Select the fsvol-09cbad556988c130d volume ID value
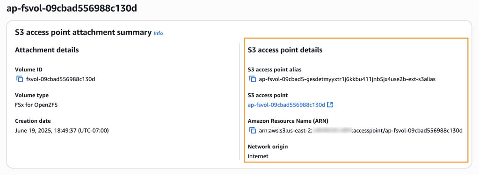The height and width of the screenshot is (175, 479). pos(61,79)
